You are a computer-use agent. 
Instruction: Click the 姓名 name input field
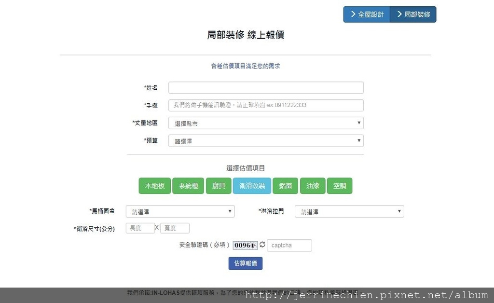(x=266, y=87)
